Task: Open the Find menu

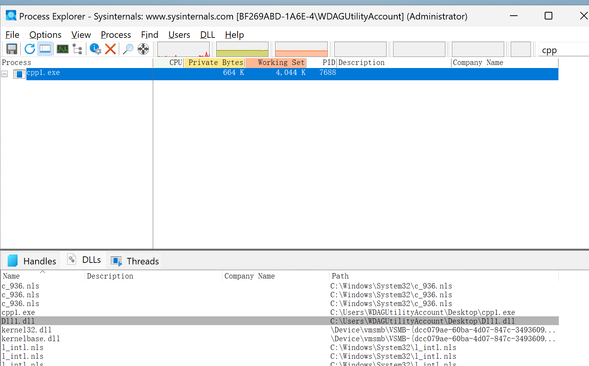Action: (149, 35)
